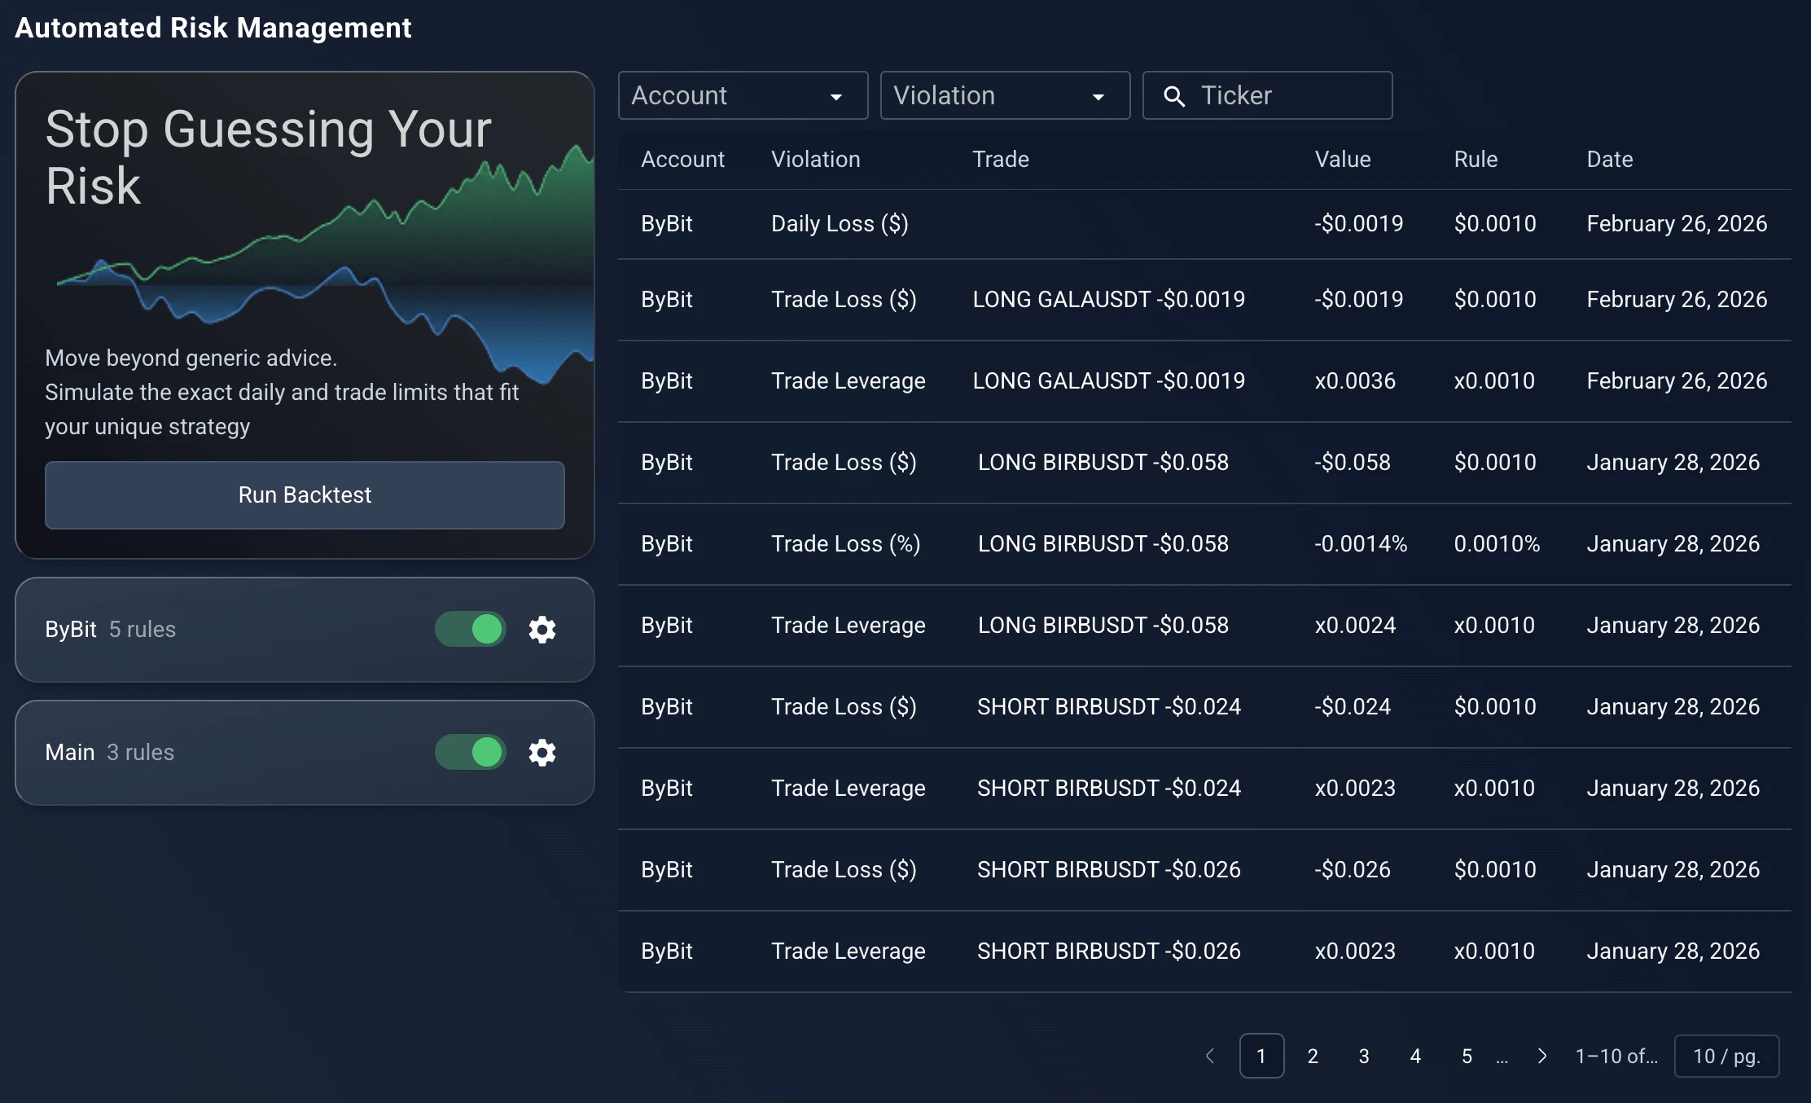
Task: Click the -$0.024 value cell
Action: [x=1353, y=707]
